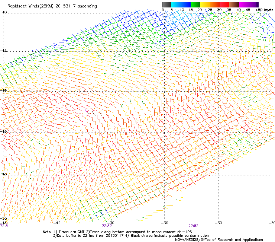Select the magenta-purple 40-50 knots legend swatch

pos(249,4)
